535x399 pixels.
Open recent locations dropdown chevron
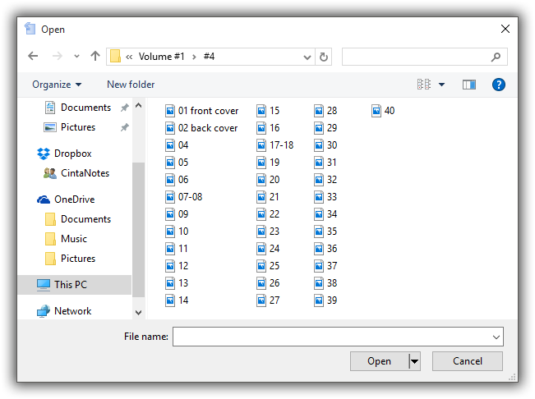click(x=76, y=56)
